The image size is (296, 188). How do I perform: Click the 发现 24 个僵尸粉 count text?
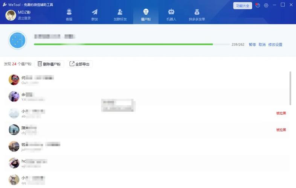click(18, 64)
